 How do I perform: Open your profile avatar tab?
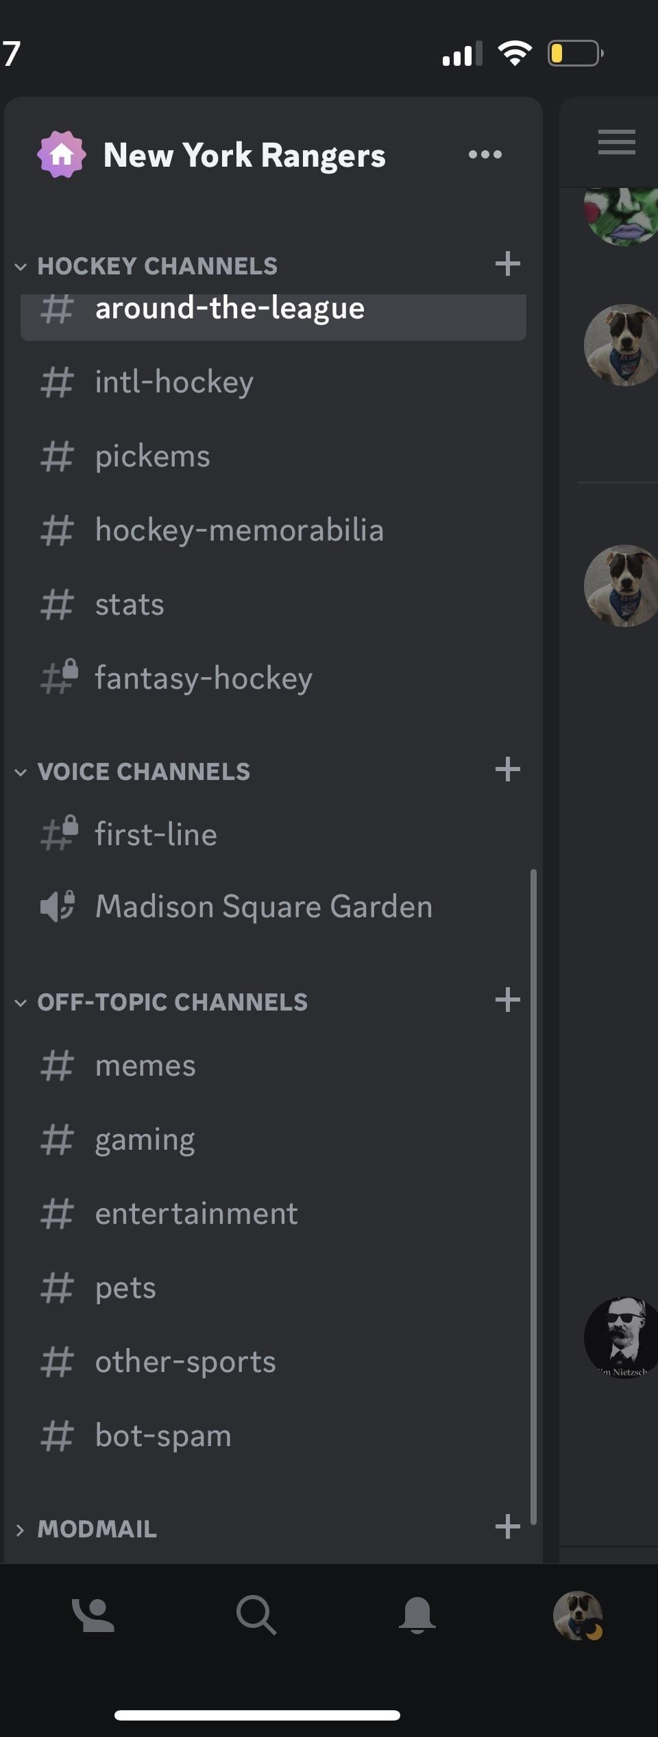(577, 1615)
